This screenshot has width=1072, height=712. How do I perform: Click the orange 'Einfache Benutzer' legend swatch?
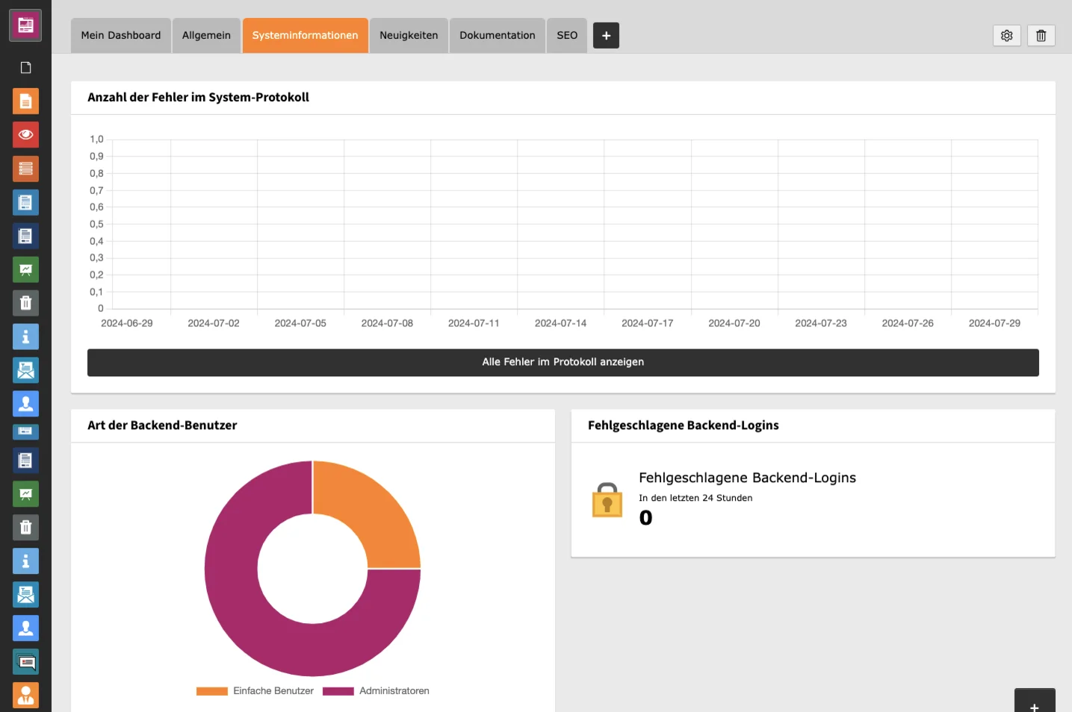click(x=211, y=690)
